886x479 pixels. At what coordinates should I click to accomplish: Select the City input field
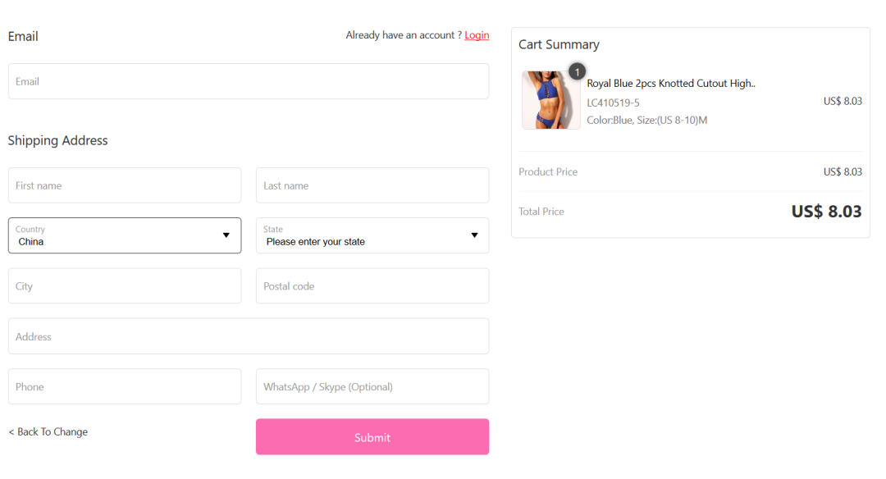(x=125, y=285)
